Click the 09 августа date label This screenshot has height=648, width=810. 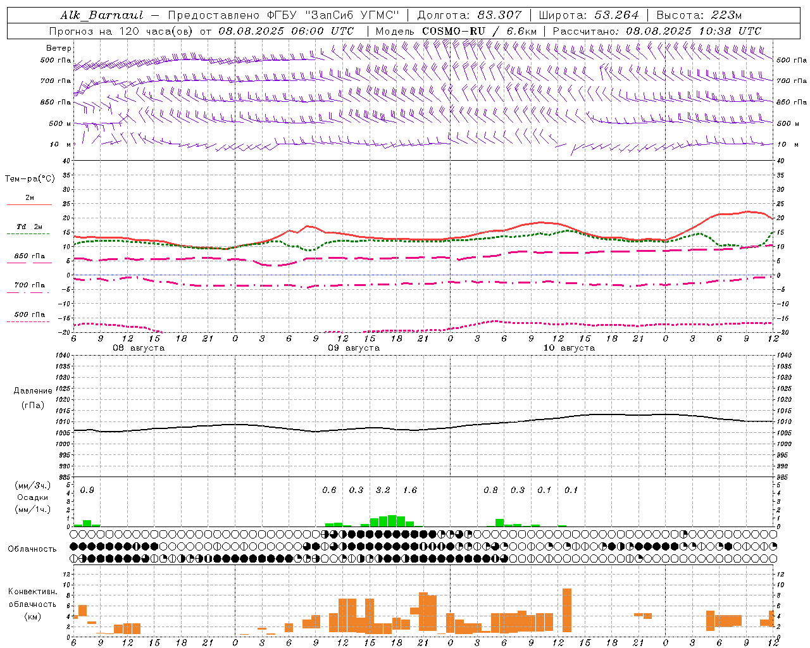point(354,348)
